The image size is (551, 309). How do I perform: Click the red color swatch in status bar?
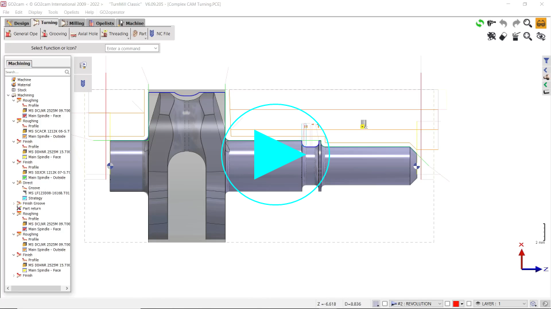[x=456, y=303]
